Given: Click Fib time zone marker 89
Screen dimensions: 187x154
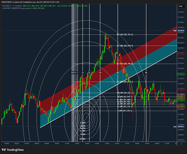Looking at the screenshot, I should pyautogui.click(x=146, y=73).
